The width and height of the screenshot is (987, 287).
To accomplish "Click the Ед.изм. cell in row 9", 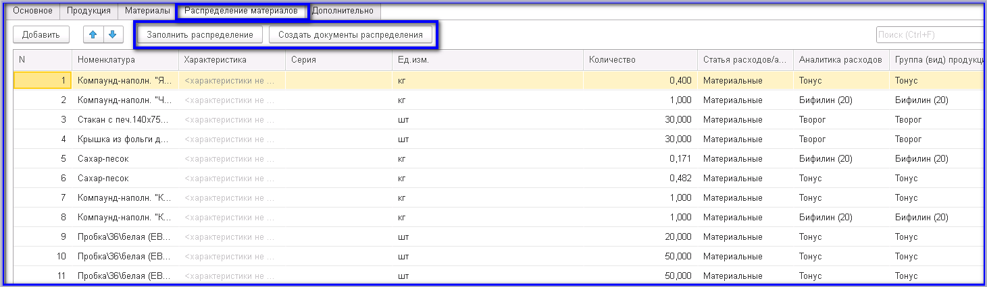I will tap(487, 237).
